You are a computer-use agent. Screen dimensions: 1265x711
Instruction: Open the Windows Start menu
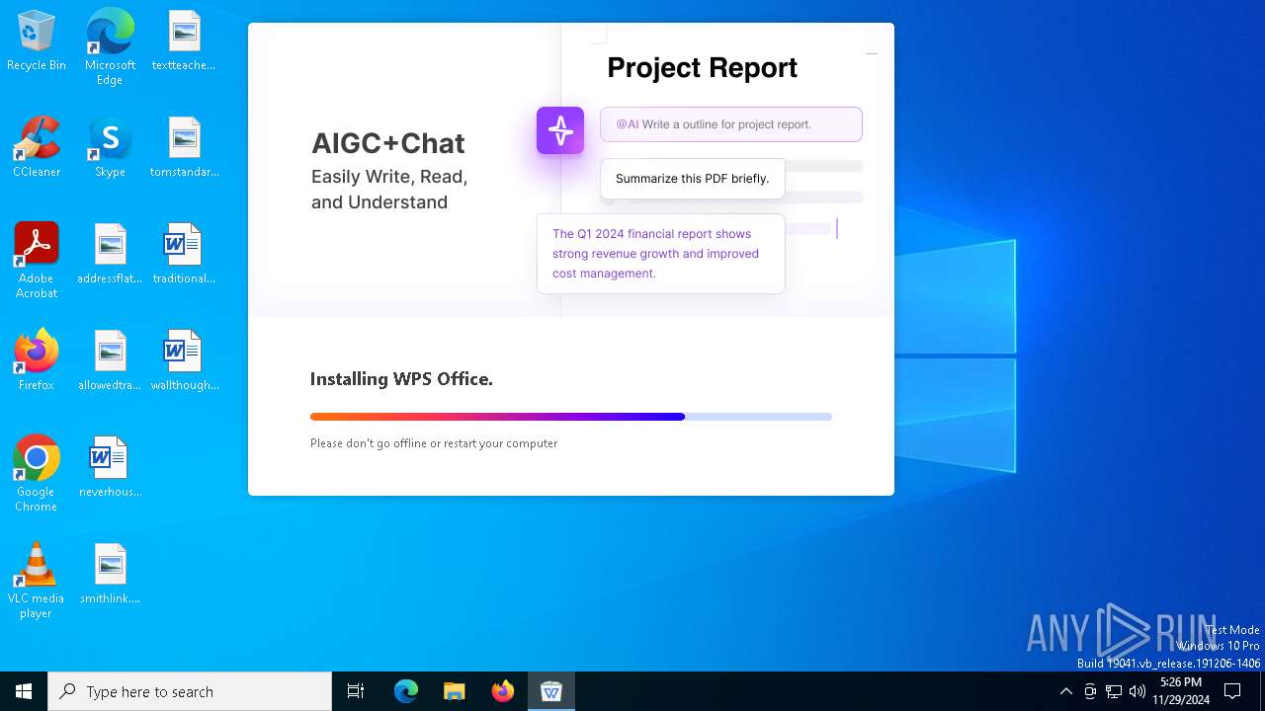coord(24,691)
